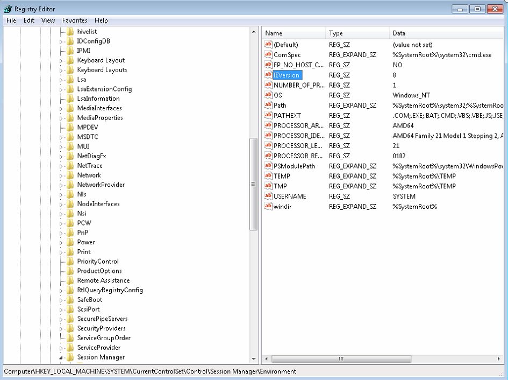This screenshot has height=380, width=508.
Task: Collapse the Session Manager node
Action: tap(61, 357)
